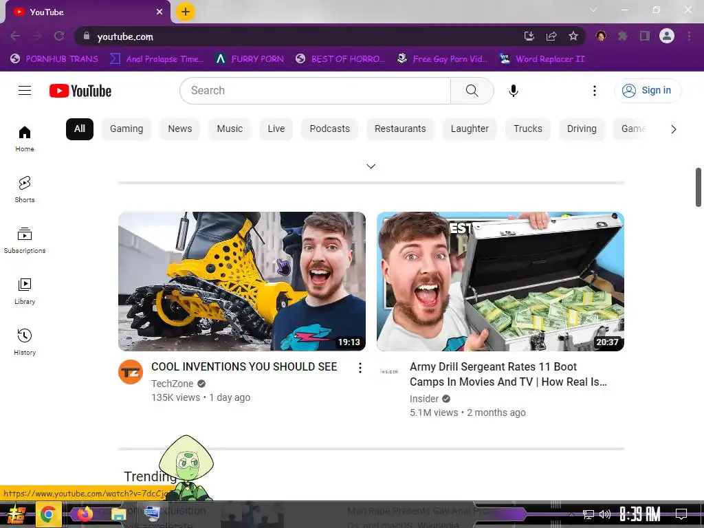Select the Laughter filter chip

click(x=470, y=129)
